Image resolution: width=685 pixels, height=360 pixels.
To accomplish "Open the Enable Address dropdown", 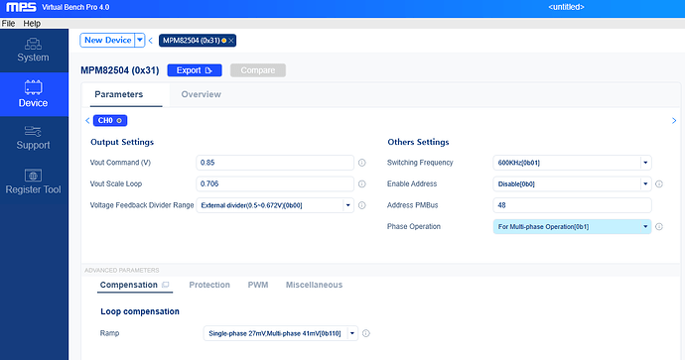I will [645, 184].
